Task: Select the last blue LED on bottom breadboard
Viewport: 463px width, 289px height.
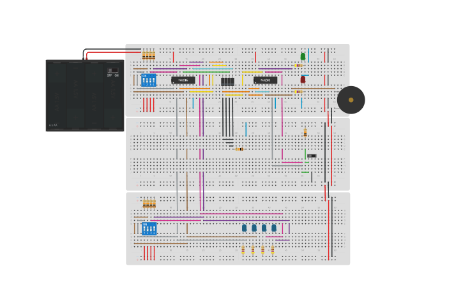Action: pyautogui.click(x=274, y=228)
